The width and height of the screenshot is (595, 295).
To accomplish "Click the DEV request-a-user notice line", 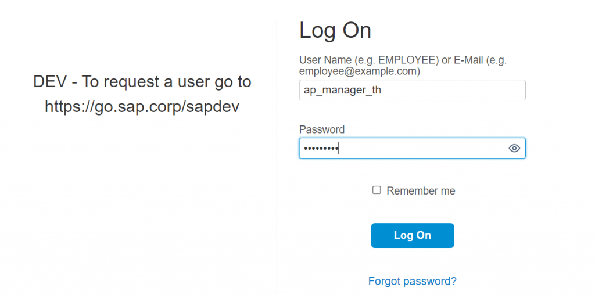I will tap(142, 81).
